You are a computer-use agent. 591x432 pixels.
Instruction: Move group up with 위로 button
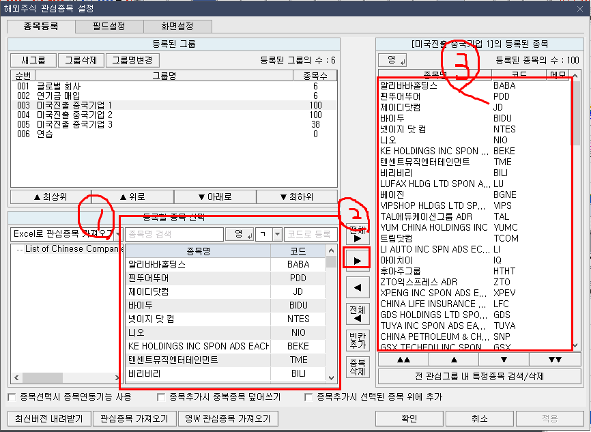tap(132, 197)
